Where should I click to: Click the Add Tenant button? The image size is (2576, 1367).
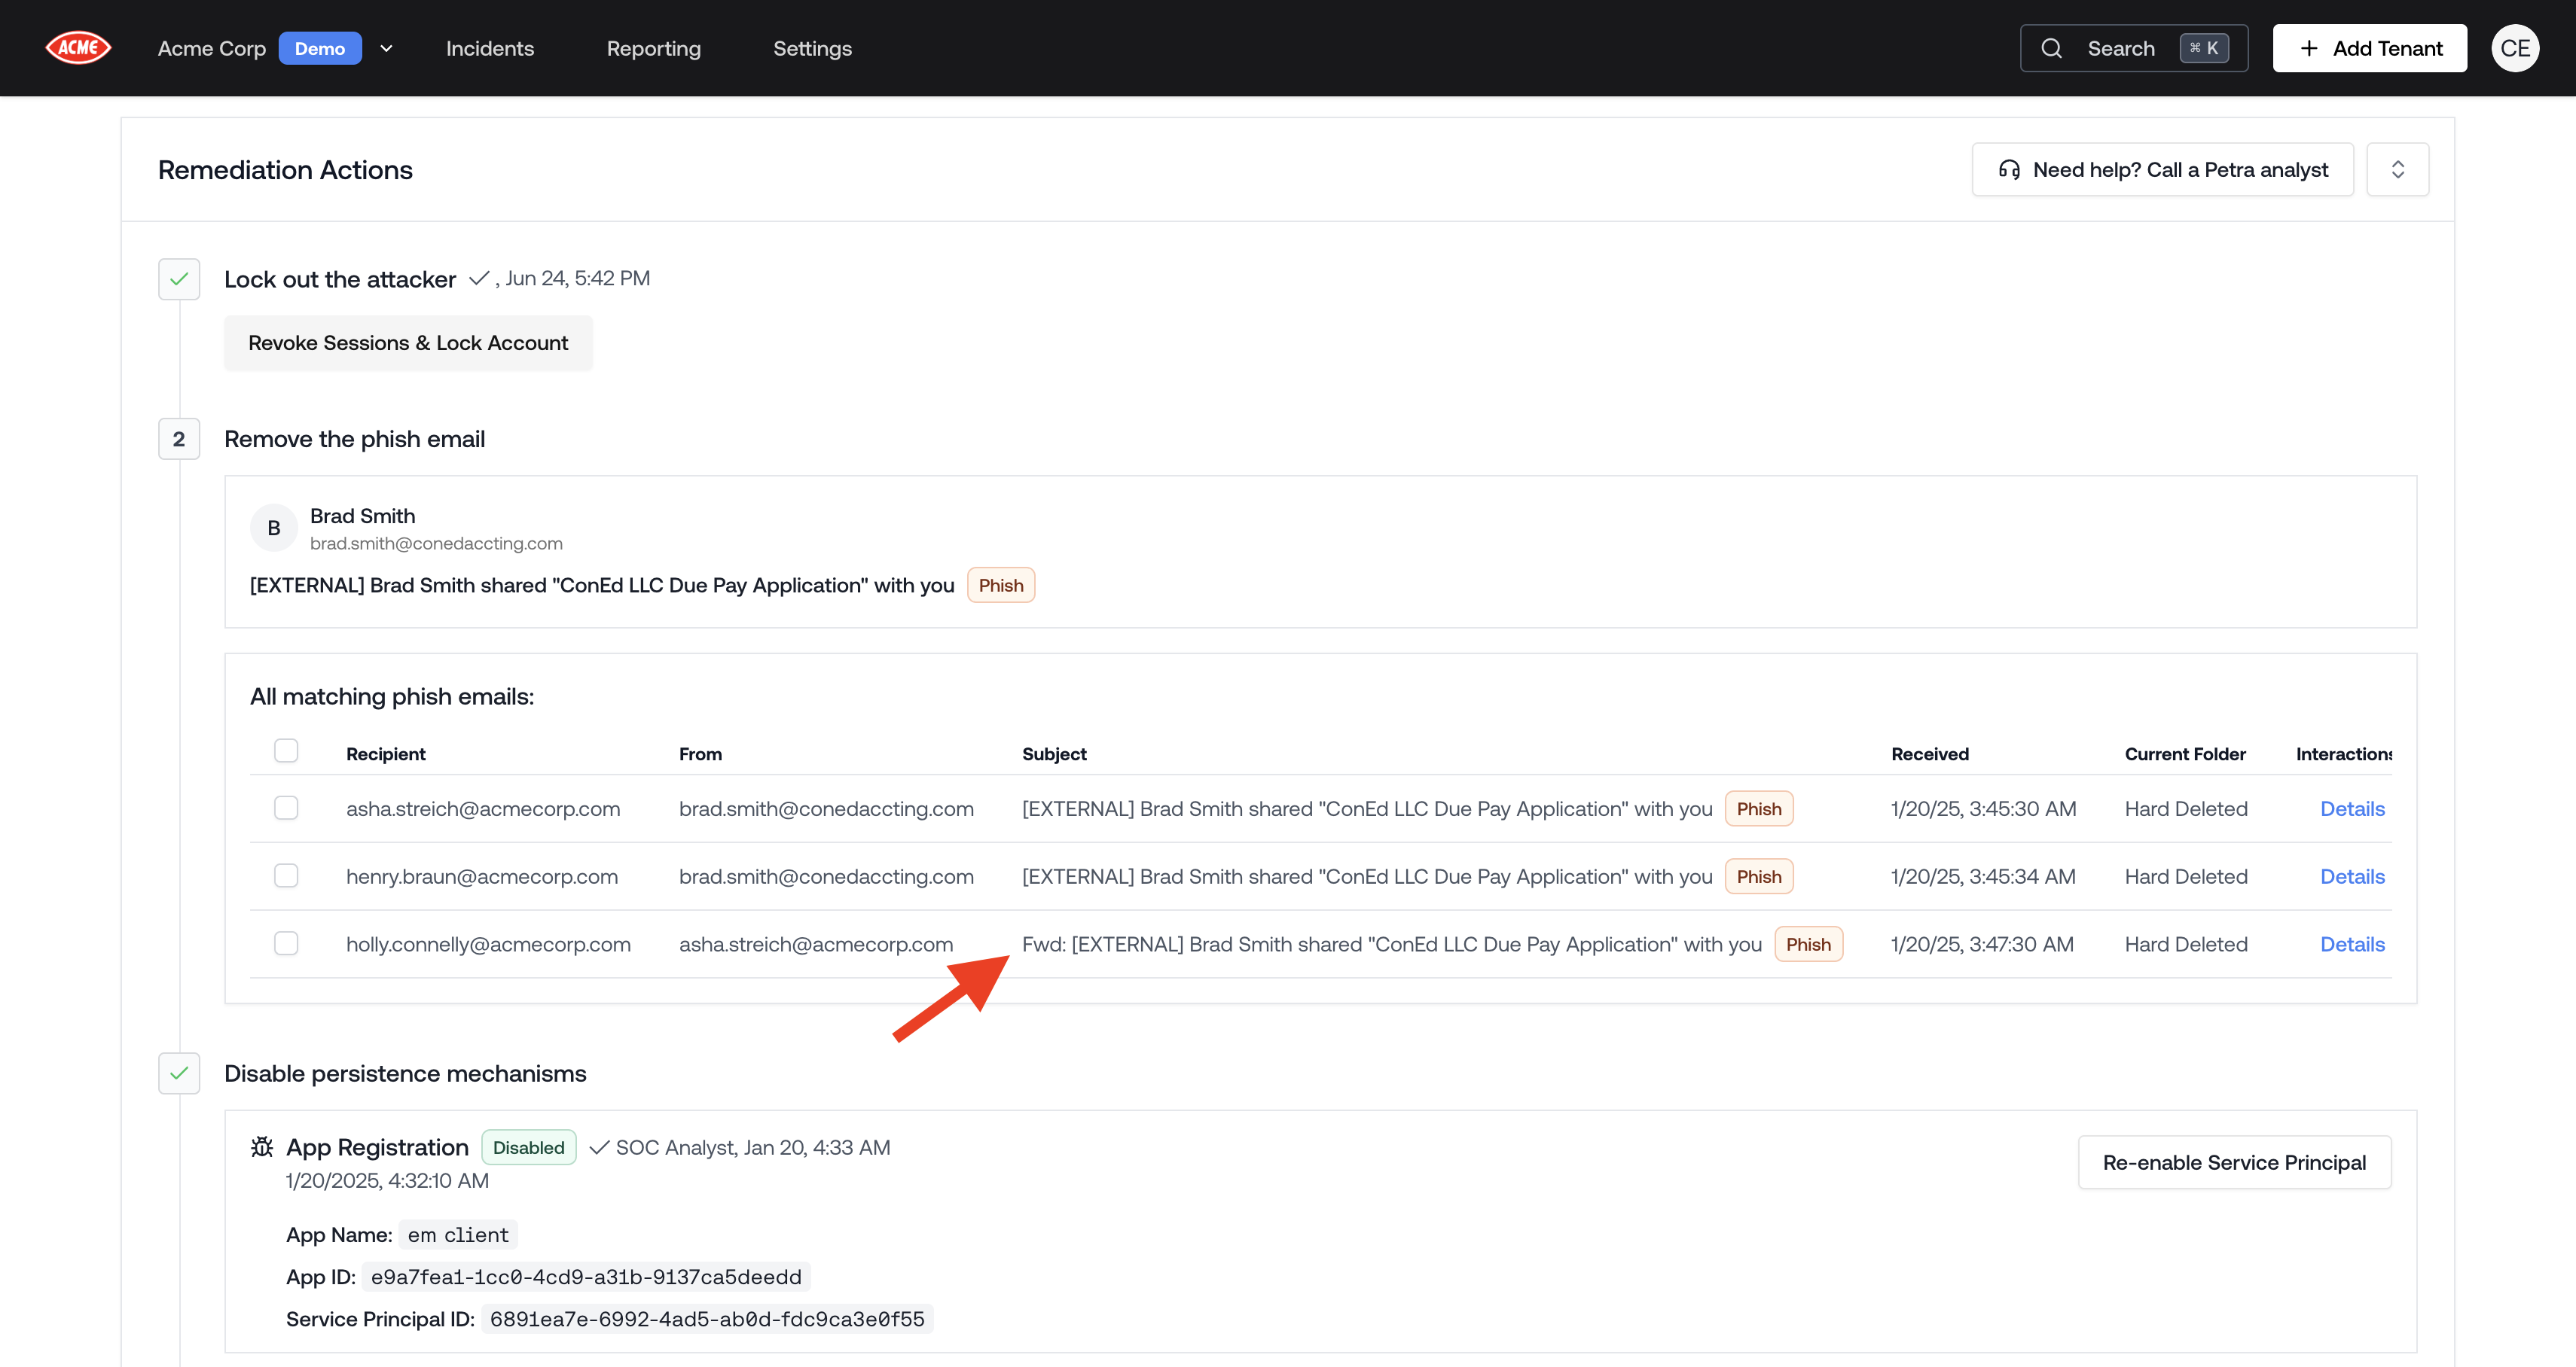[x=2369, y=48]
